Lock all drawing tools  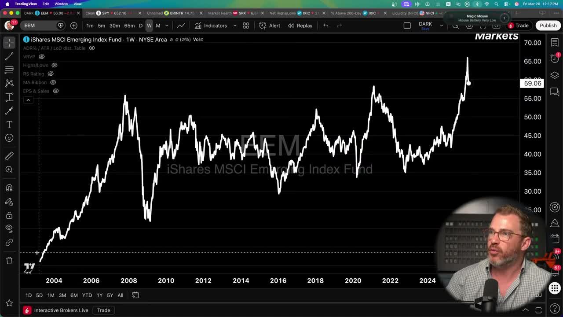click(x=9, y=215)
